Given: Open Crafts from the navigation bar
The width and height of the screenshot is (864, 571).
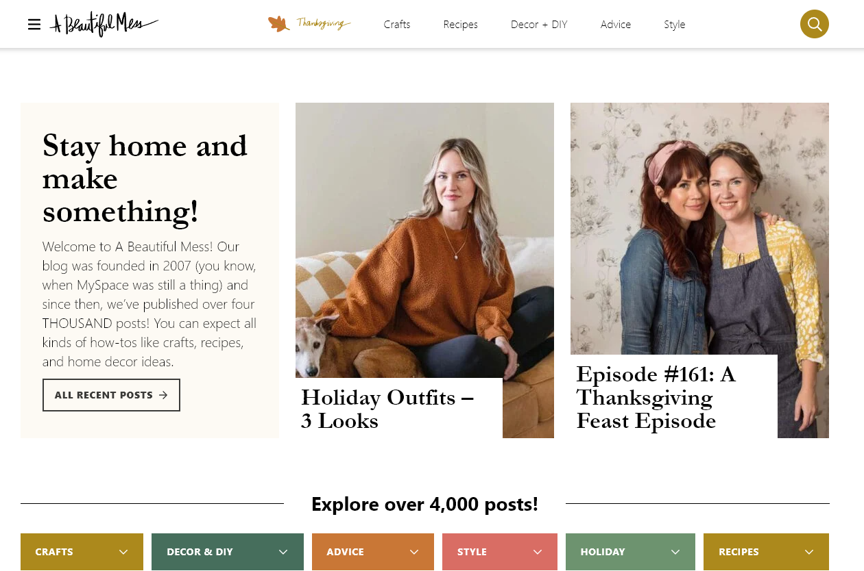Looking at the screenshot, I should pos(396,24).
